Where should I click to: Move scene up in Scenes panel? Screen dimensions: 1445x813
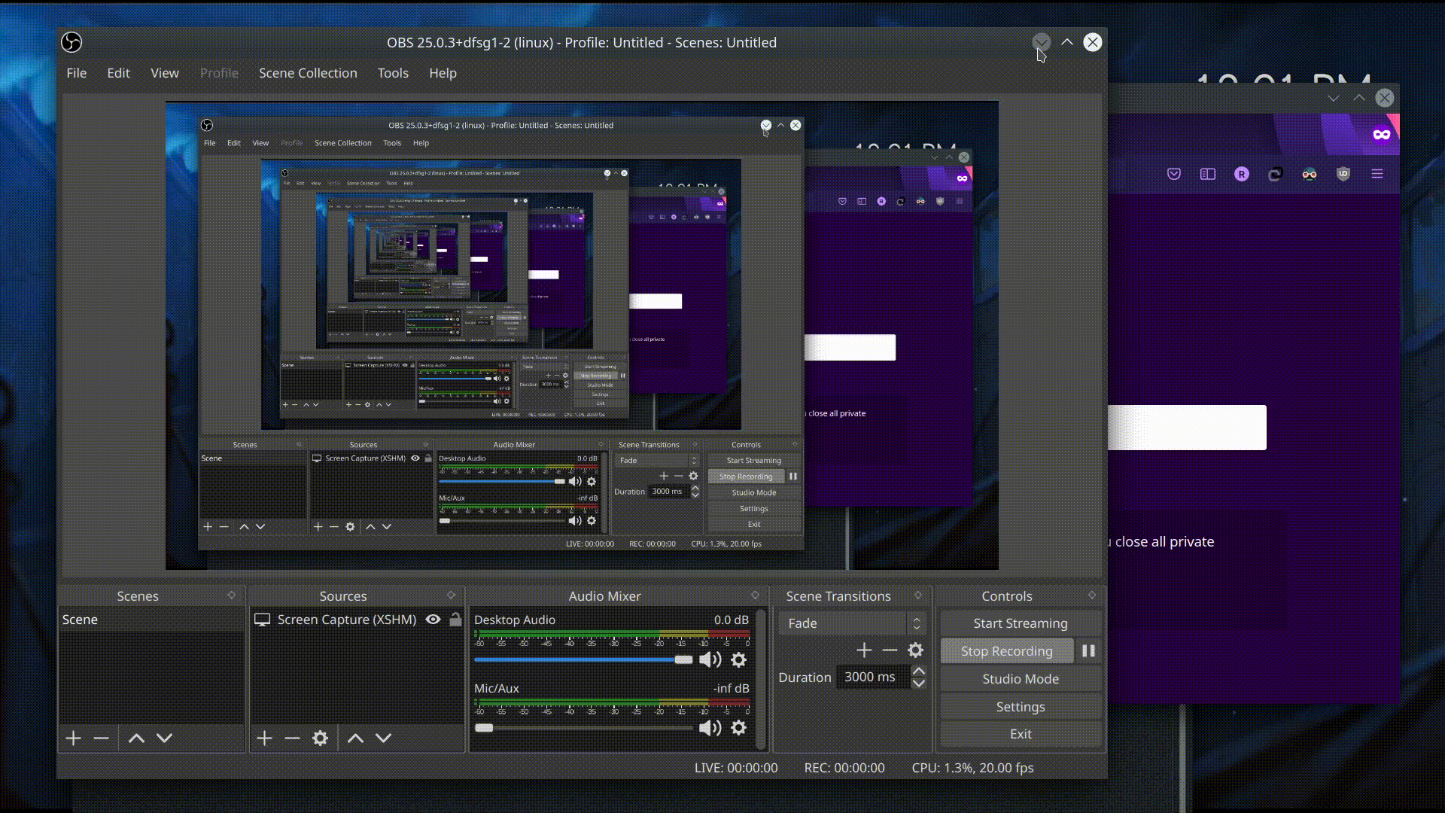coord(136,738)
